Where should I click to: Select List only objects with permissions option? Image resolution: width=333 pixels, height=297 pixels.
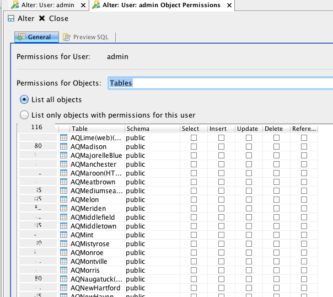coord(24,115)
